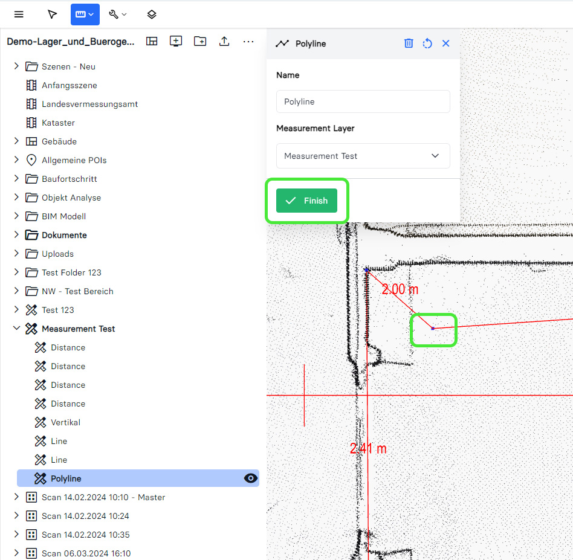Image resolution: width=573 pixels, height=560 pixels.
Task: Delete the polyline with trash icon
Action: pos(409,43)
